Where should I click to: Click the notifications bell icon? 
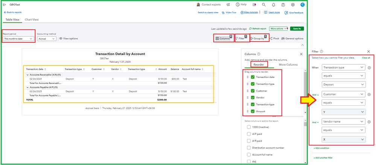click(274, 4)
